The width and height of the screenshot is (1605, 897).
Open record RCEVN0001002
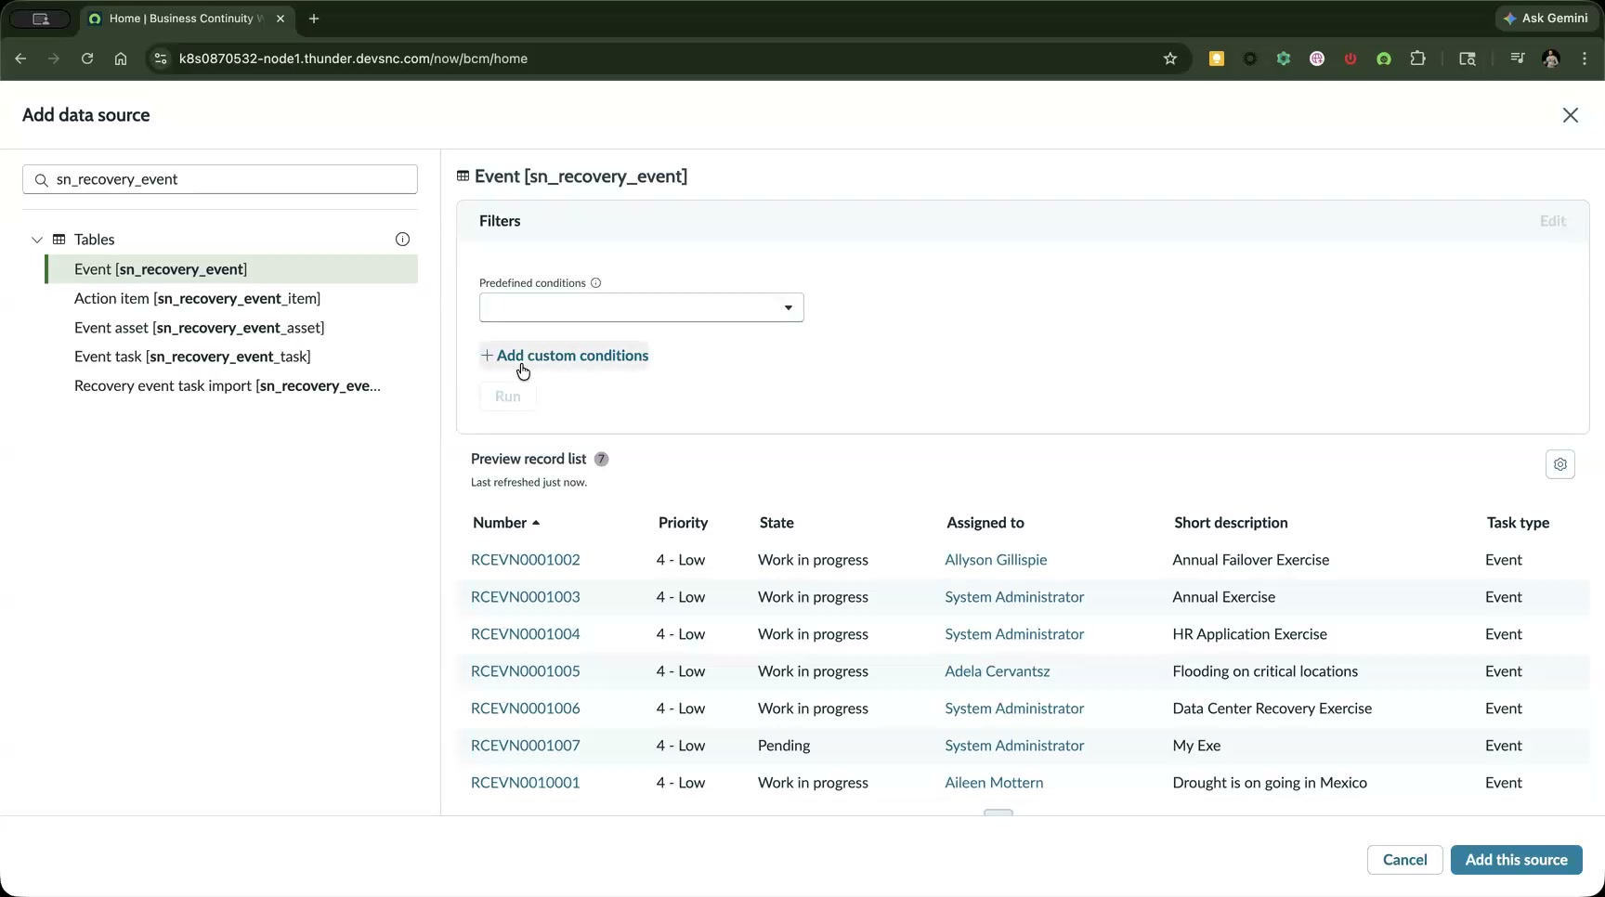pyautogui.click(x=526, y=560)
